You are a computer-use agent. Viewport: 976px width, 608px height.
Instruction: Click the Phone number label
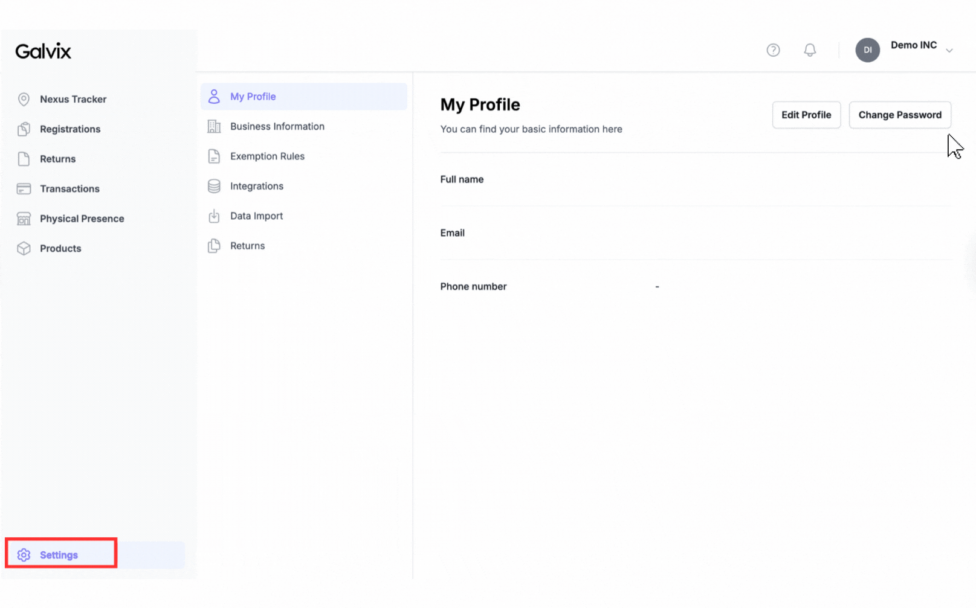click(x=473, y=287)
